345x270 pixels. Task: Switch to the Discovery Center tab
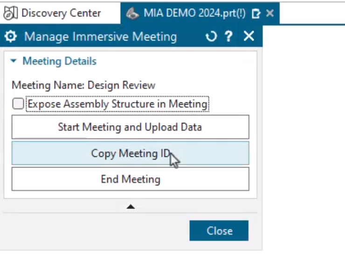click(61, 13)
